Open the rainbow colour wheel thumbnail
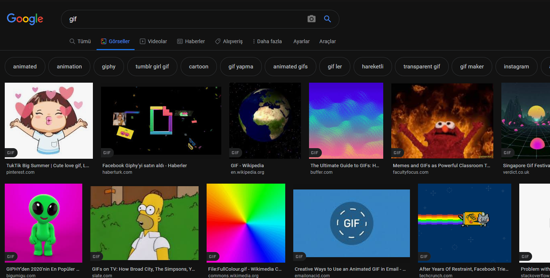550x278 pixels. (x=246, y=223)
